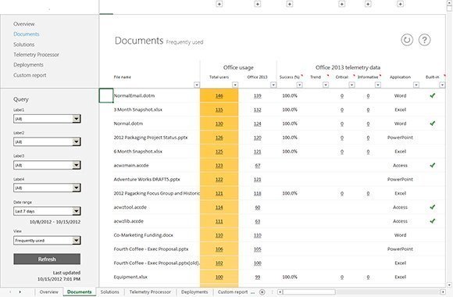453x297 pixels.
Task: Expand column group above Application column
Action: click(400, 4)
